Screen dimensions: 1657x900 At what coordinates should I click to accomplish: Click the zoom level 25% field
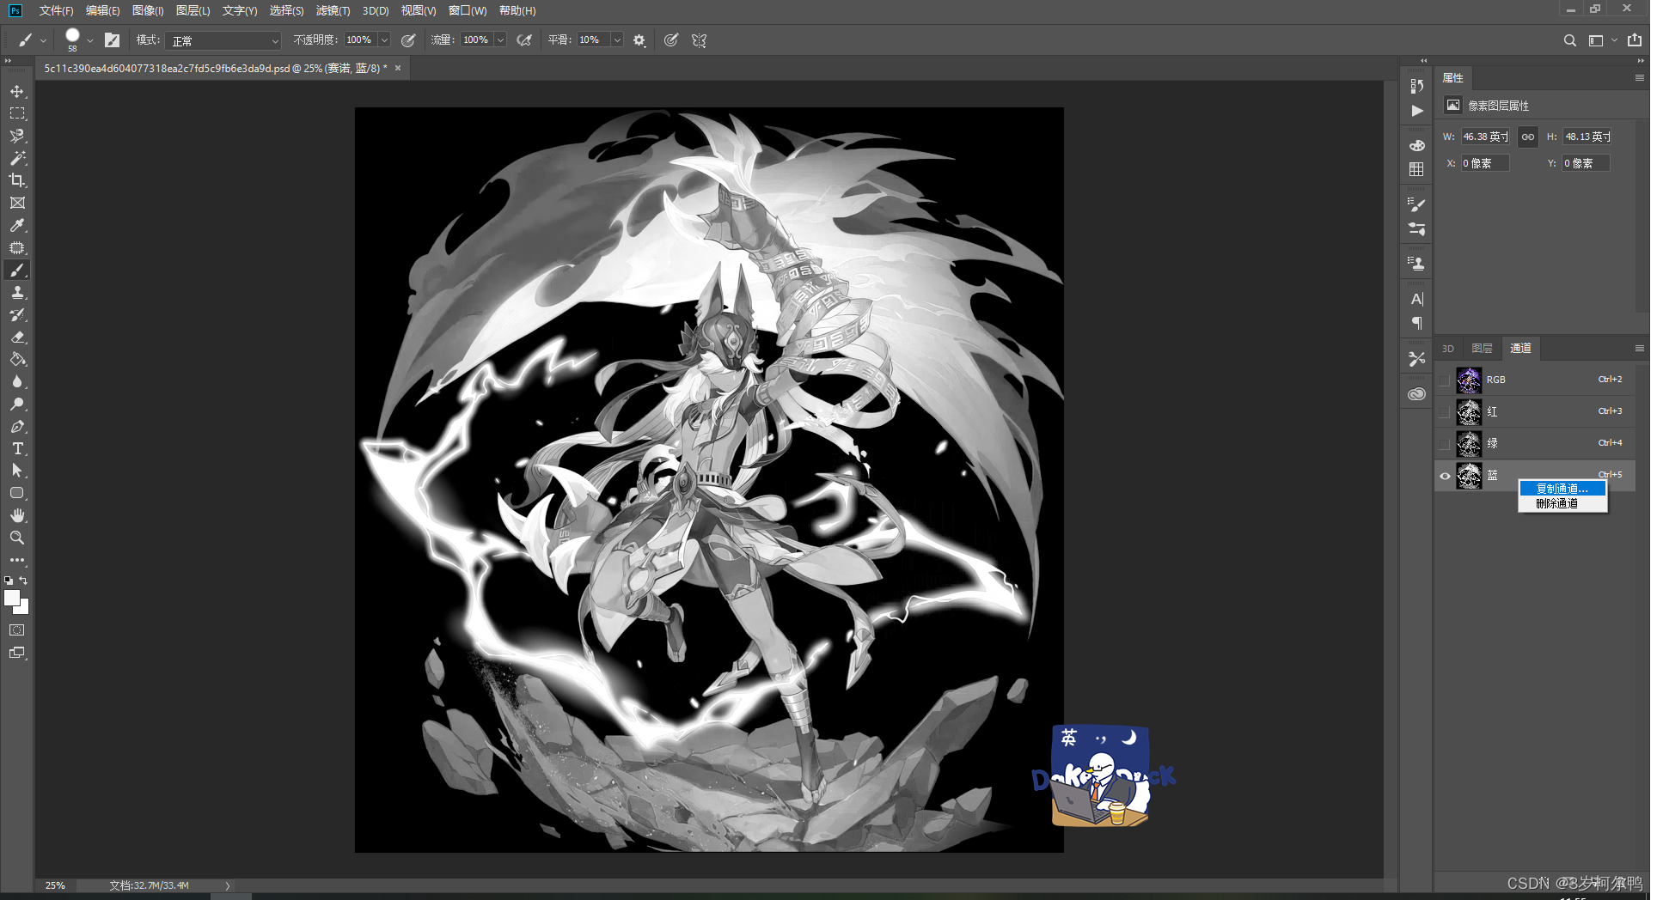[56, 885]
